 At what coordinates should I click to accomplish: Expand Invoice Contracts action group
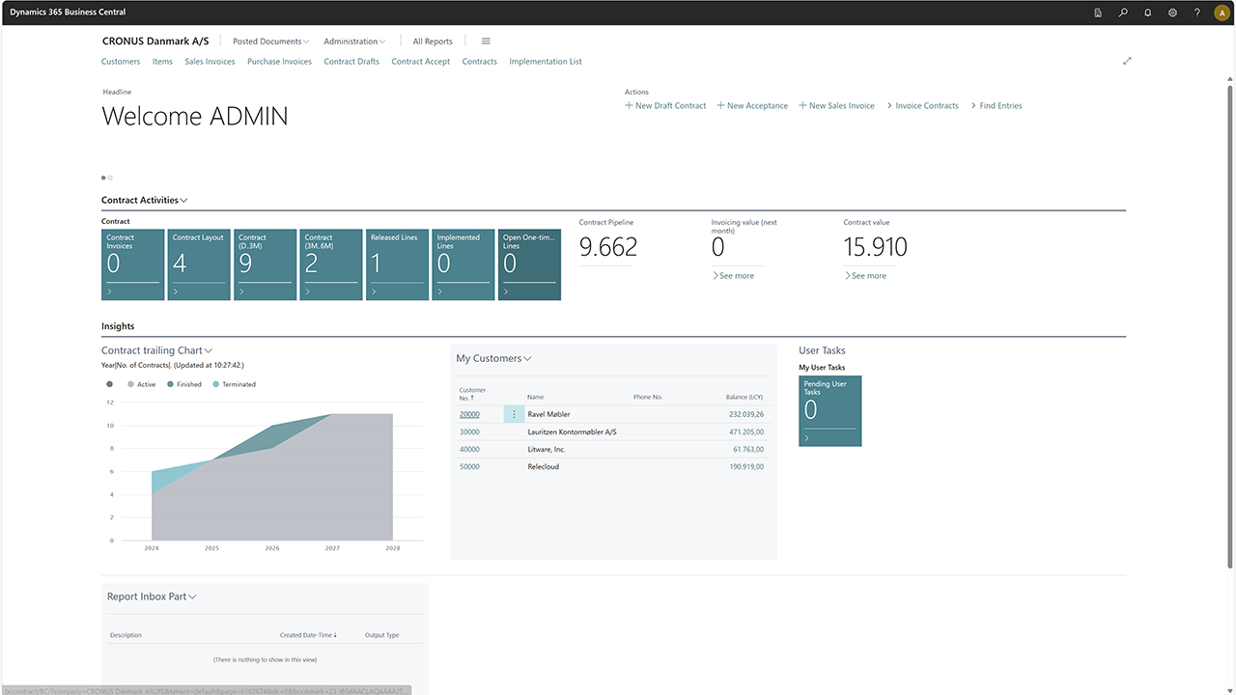point(923,105)
